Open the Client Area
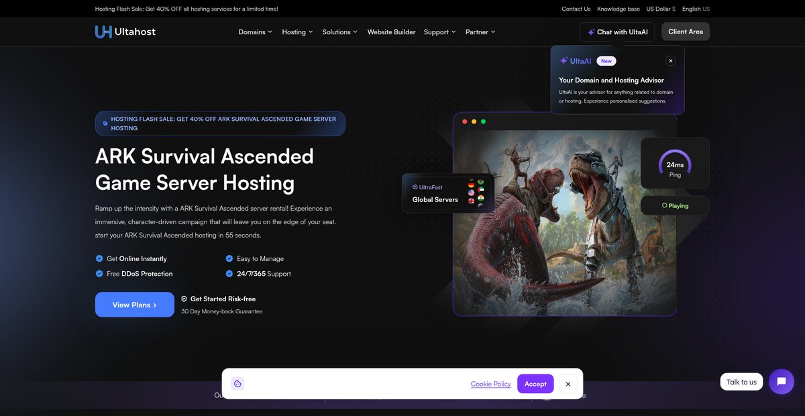This screenshot has height=416, width=805. point(686,32)
